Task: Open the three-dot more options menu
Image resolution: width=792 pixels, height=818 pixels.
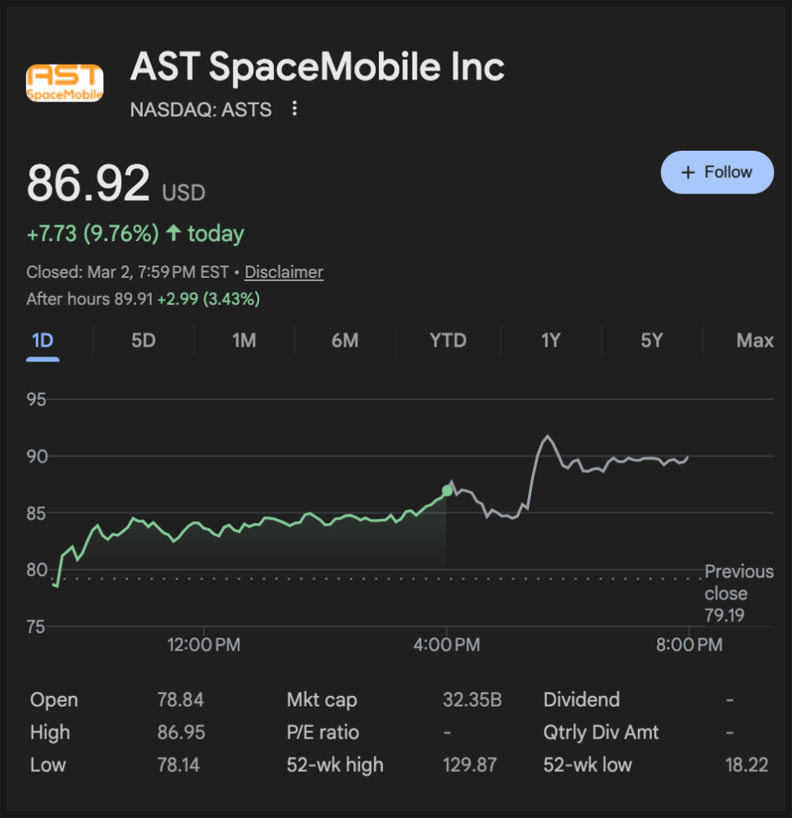Action: tap(295, 109)
